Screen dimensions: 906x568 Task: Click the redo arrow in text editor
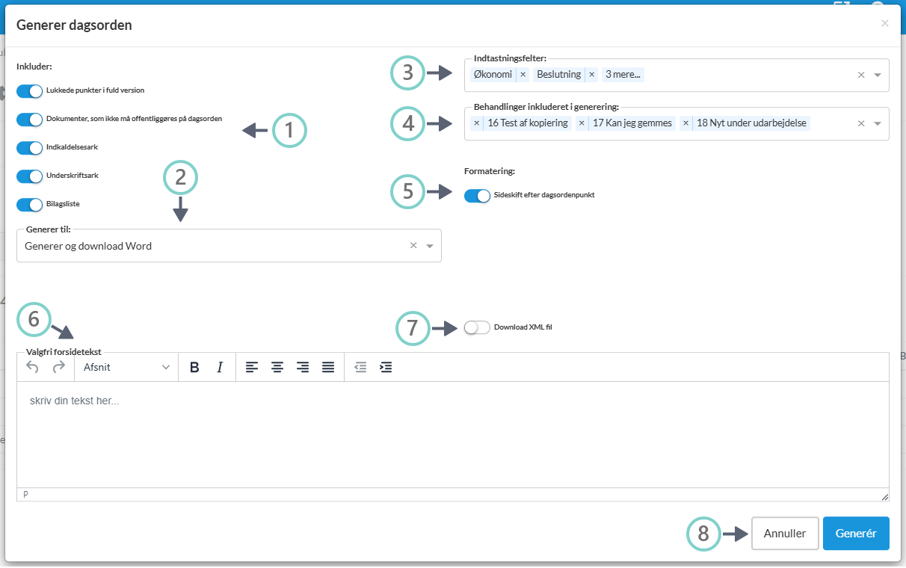point(58,367)
